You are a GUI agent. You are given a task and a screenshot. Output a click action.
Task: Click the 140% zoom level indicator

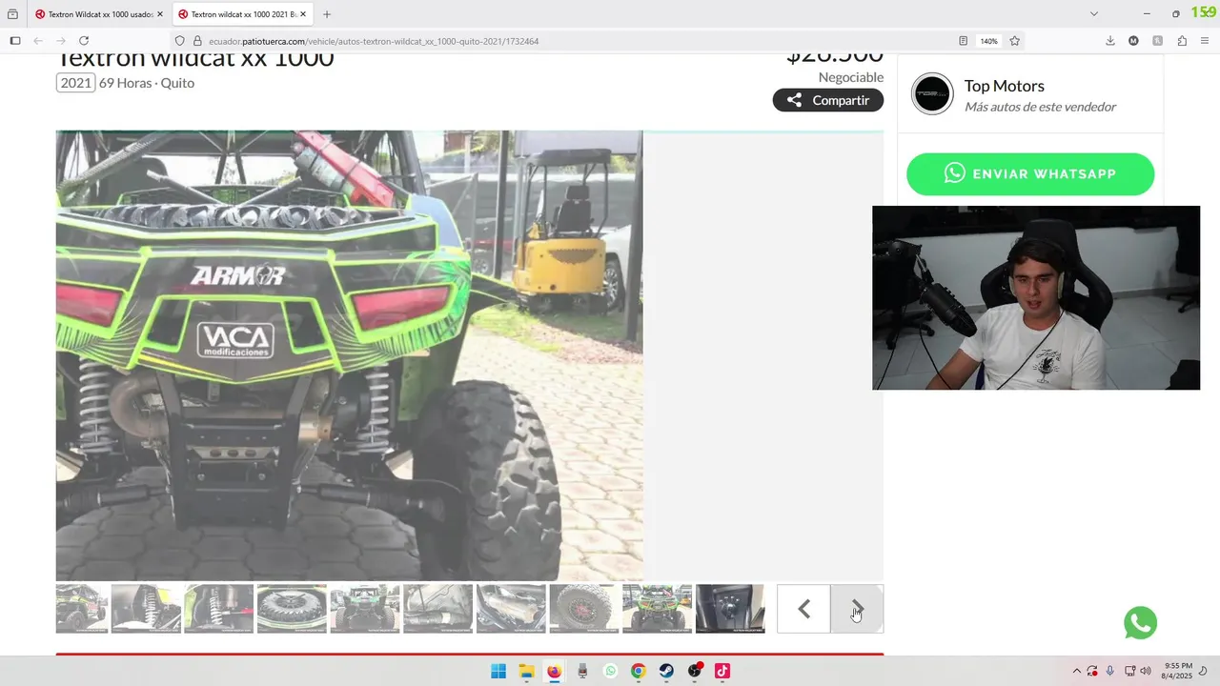[x=989, y=41]
